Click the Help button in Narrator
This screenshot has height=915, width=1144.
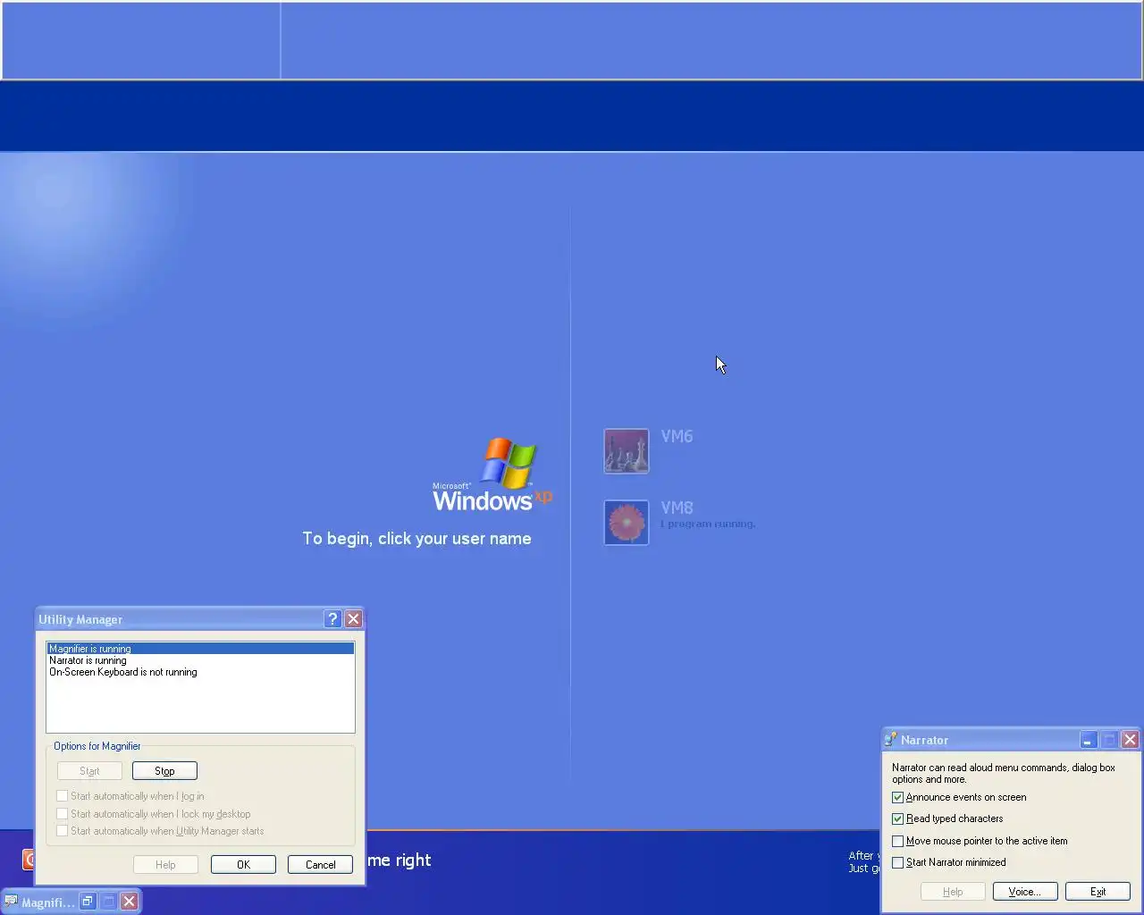pos(953,892)
